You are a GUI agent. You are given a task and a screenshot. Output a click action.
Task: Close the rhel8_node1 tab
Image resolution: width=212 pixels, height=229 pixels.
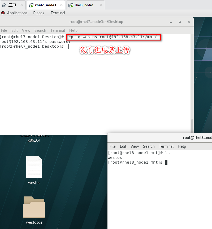point(101,5)
